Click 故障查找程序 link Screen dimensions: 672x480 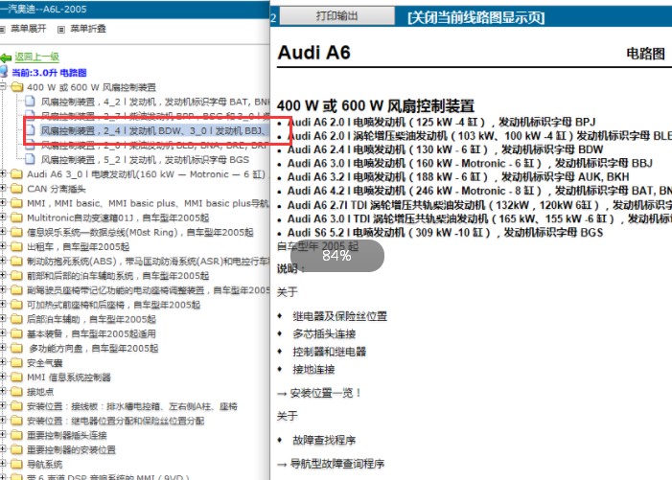324,440
